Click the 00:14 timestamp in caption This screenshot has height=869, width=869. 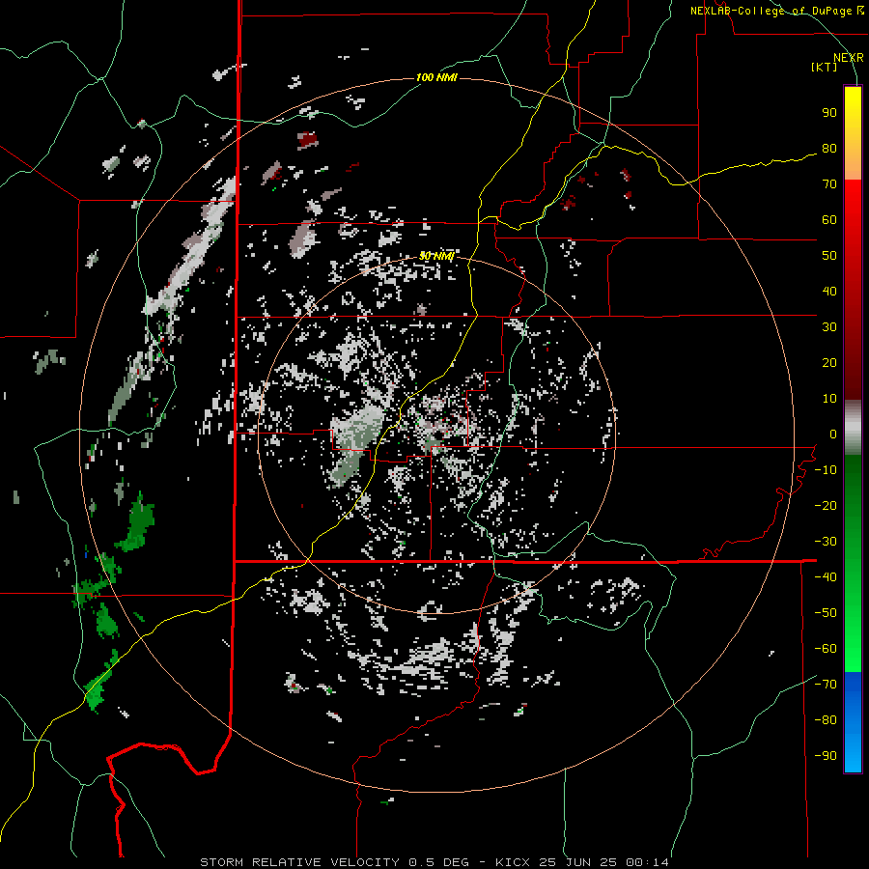coord(647,862)
